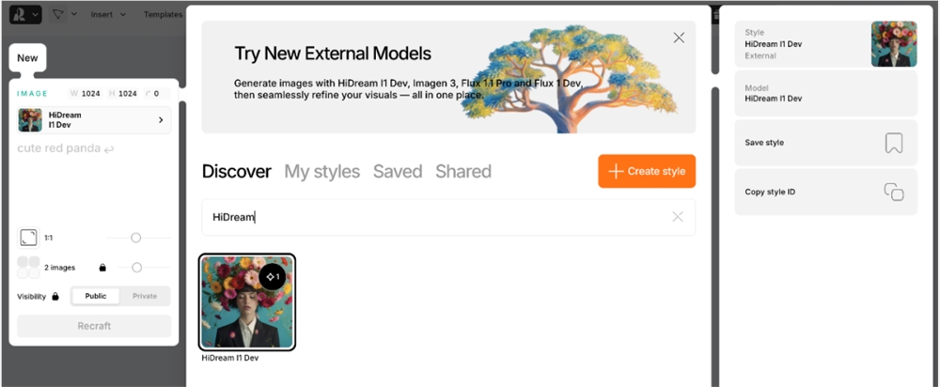Click the Save style bookmark icon

(x=894, y=143)
